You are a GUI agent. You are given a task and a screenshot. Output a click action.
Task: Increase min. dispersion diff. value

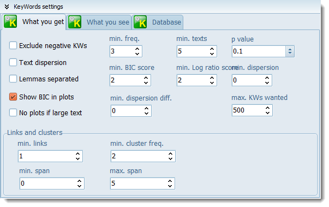coord(146,108)
